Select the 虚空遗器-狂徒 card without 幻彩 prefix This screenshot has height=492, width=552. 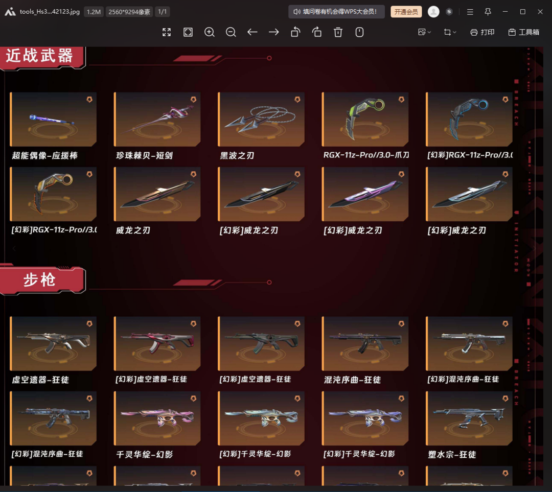point(53,343)
